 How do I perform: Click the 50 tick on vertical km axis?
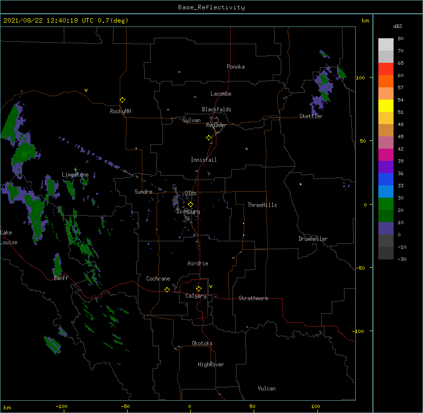pos(363,141)
